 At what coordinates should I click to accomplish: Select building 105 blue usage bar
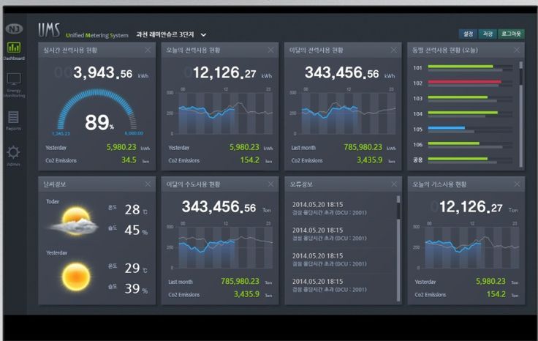click(x=446, y=128)
